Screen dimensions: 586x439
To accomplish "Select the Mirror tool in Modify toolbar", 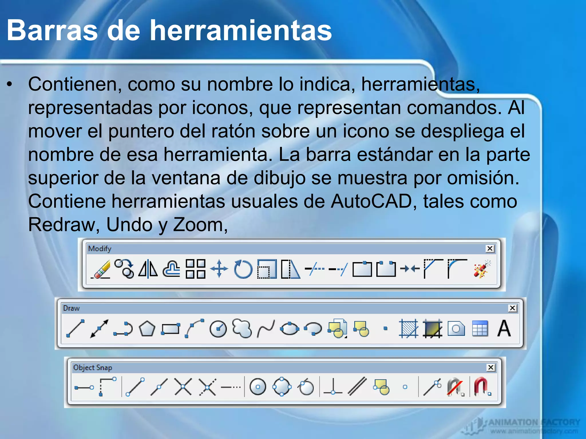I will (148, 269).
